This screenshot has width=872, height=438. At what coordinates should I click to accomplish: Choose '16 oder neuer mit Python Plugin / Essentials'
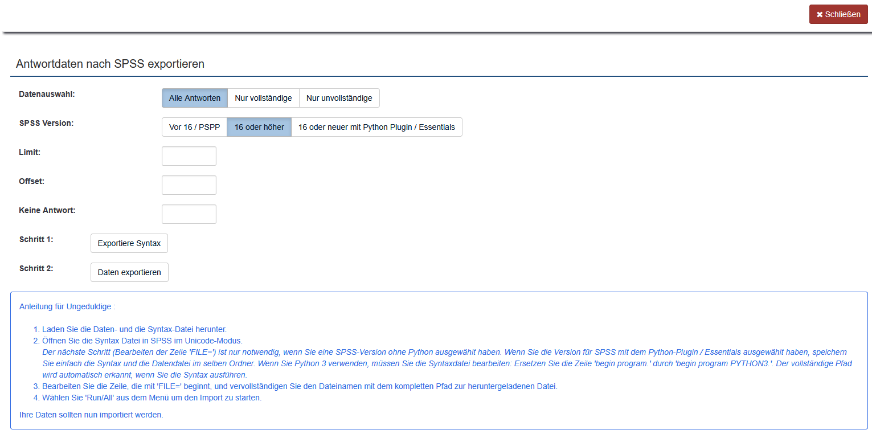click(376, 127)
